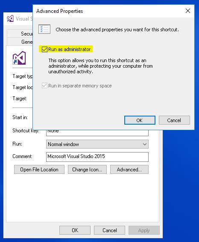
Task: Click the 'Target:' label
Action: click(x=20, y=99)
